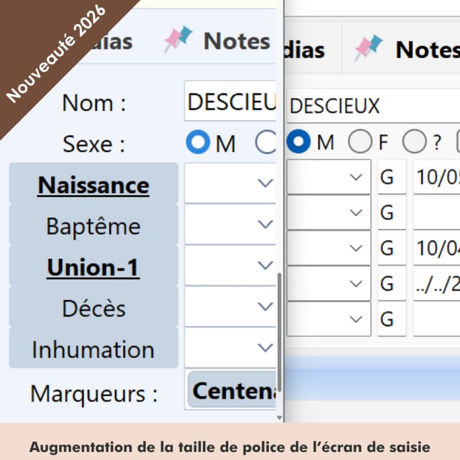Click pushpin icon beside left Notes tab

pos(178,39)
